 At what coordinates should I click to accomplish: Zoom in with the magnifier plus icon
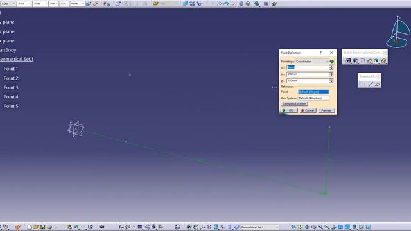(320, 227)
